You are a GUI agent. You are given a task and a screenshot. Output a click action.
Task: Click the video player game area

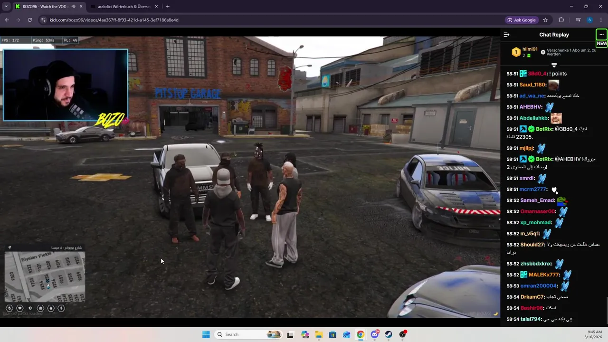click(250, 177)
